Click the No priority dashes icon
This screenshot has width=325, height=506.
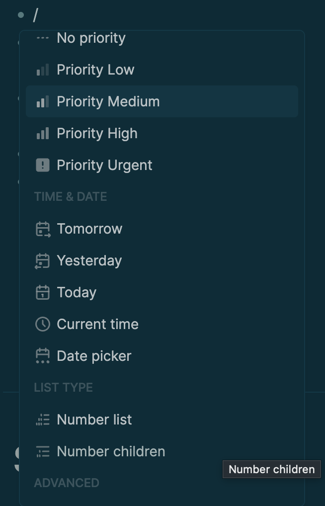click(43, 38)
